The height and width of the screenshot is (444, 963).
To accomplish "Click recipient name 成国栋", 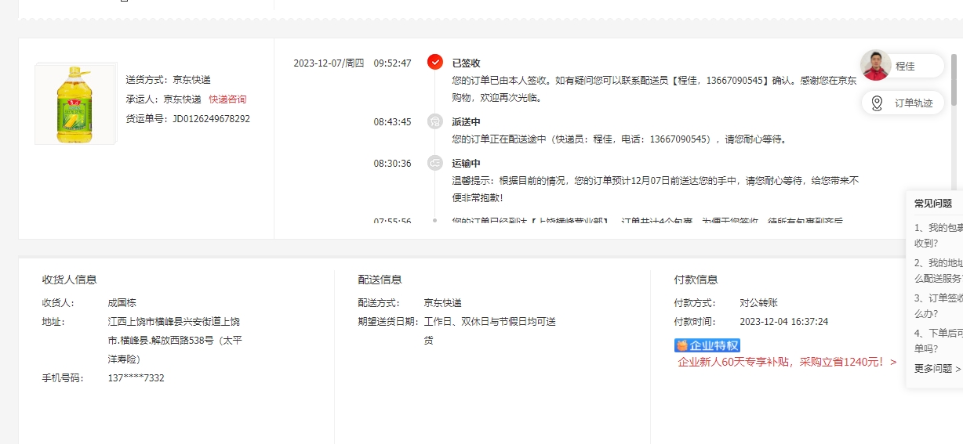I will pyautogui.click(x=122, y=303).
